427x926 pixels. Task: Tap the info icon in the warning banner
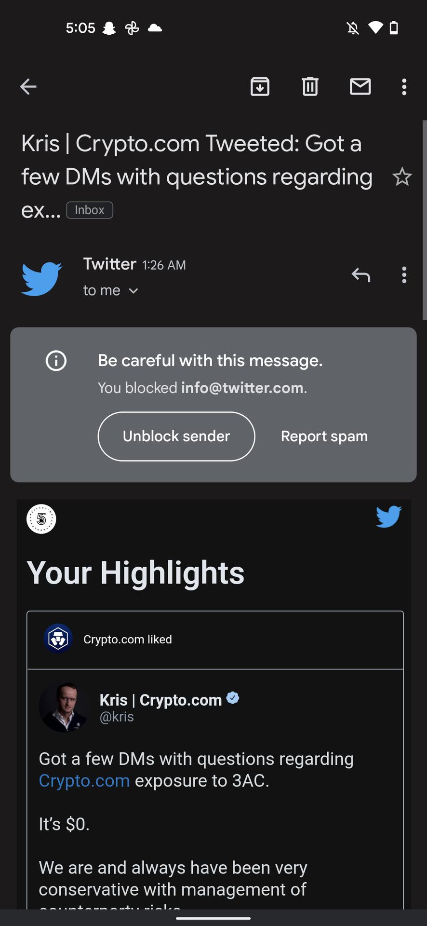click(x=56, y=361)
